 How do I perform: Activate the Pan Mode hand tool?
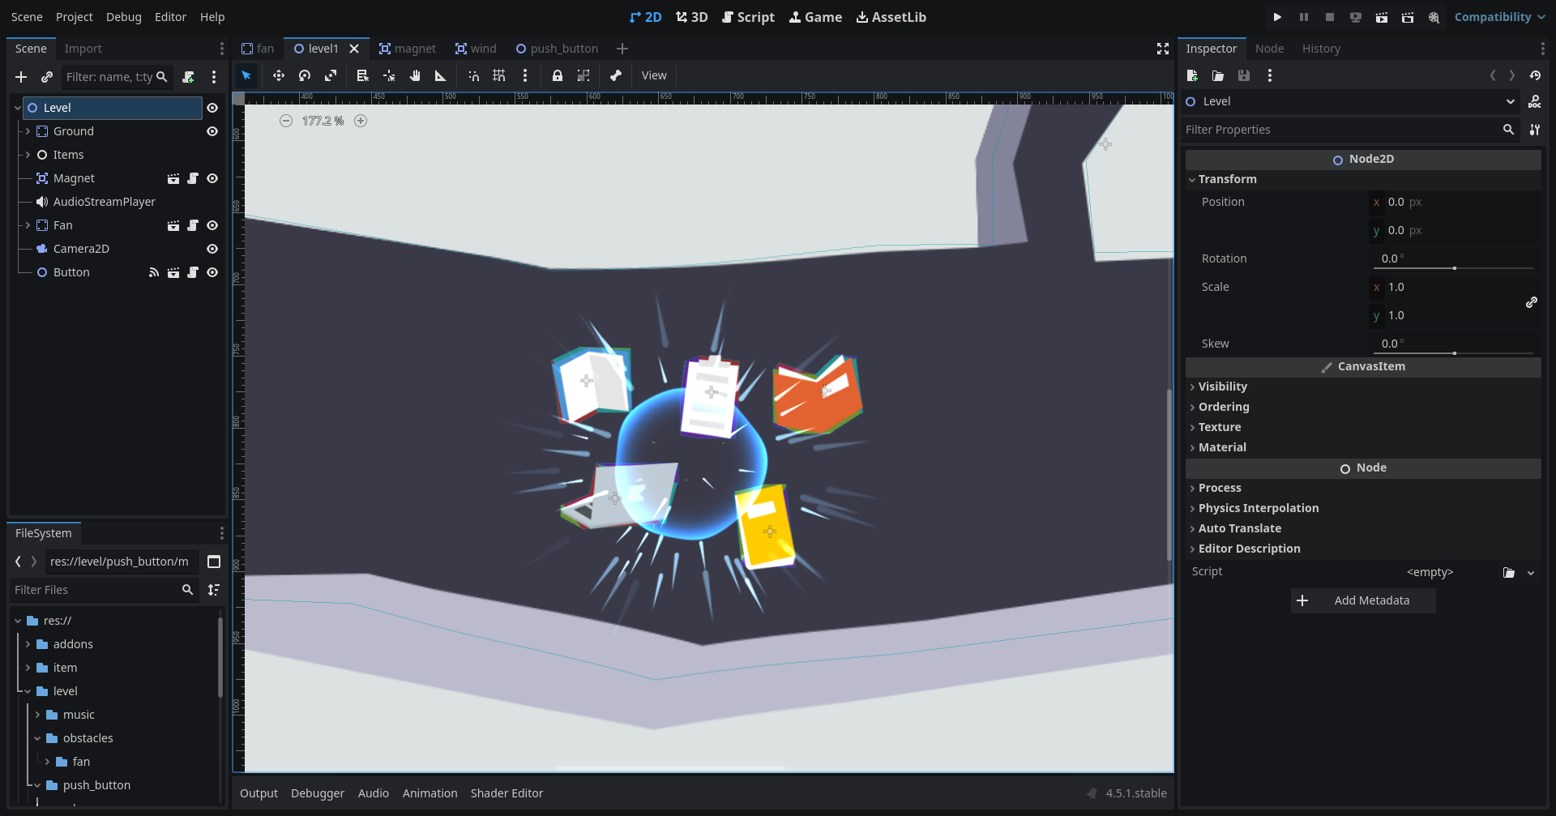pos(415,75)
